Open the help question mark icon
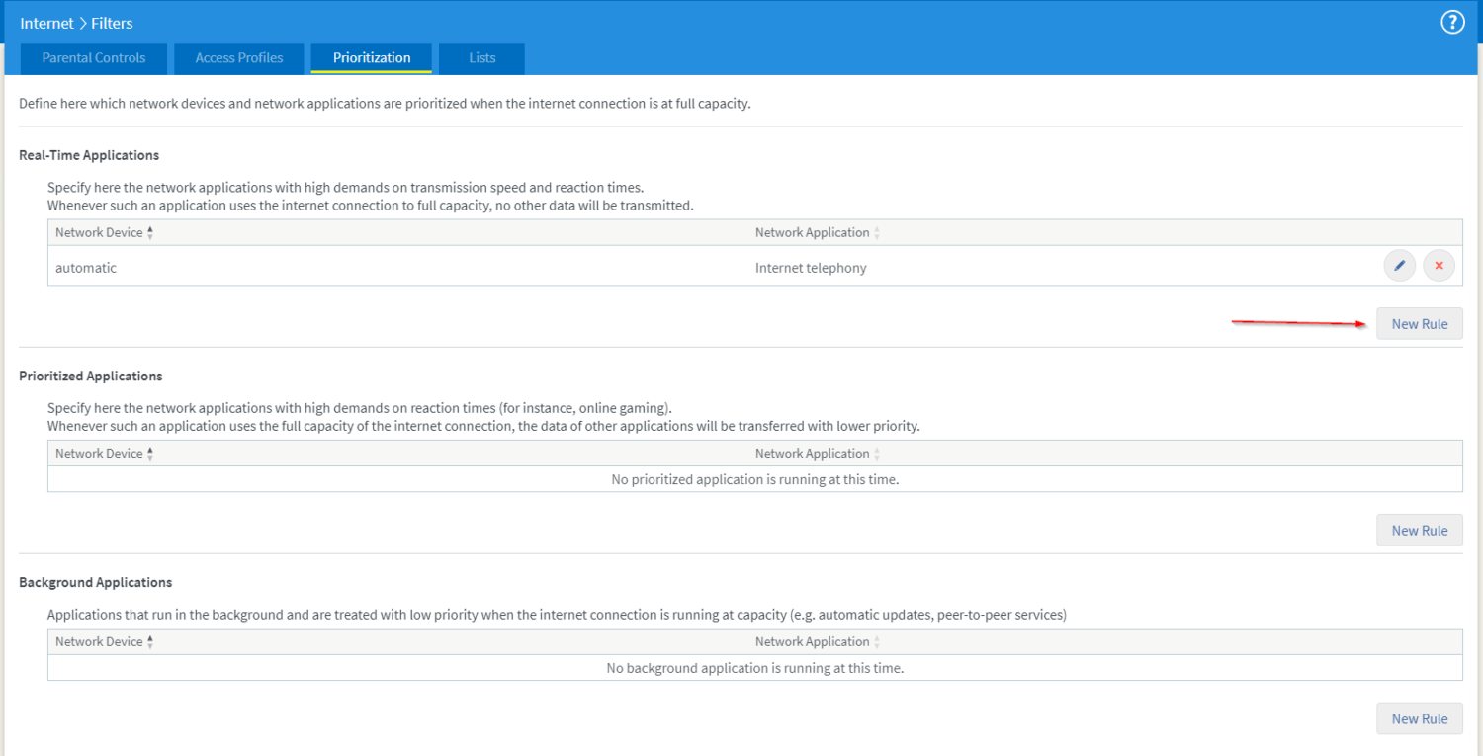 pos(1452,21)
